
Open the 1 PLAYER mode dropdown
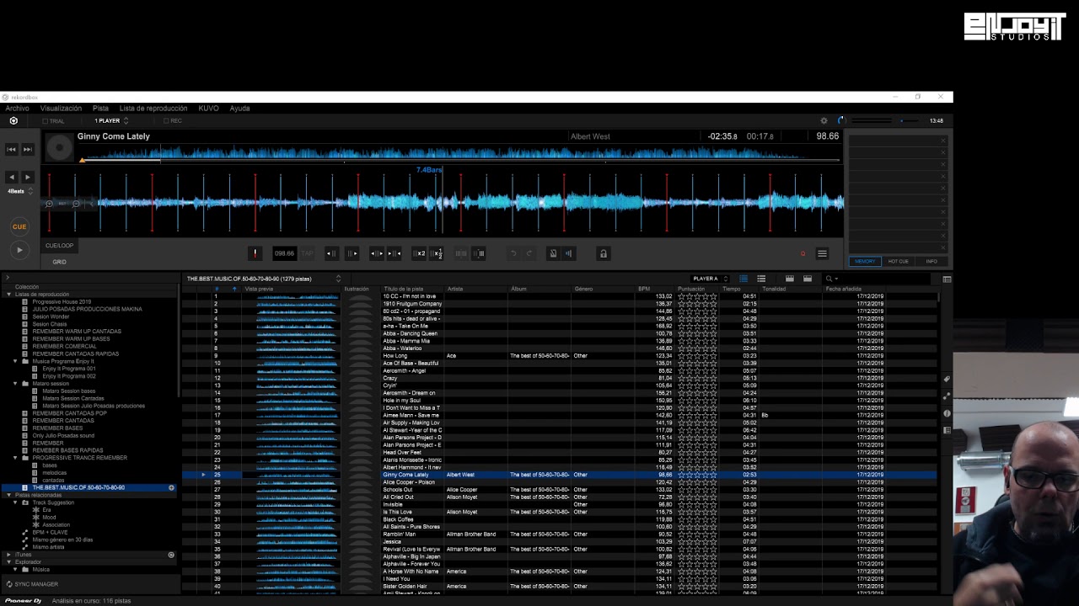[110, 121]
